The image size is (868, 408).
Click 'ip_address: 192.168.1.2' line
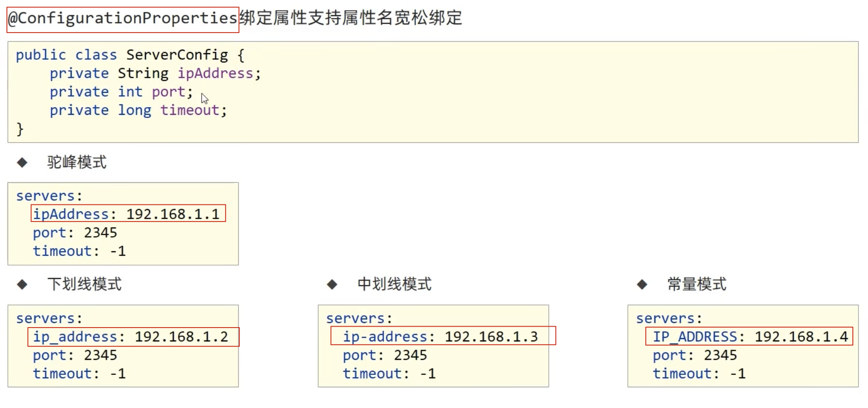(x=130, y=337)
